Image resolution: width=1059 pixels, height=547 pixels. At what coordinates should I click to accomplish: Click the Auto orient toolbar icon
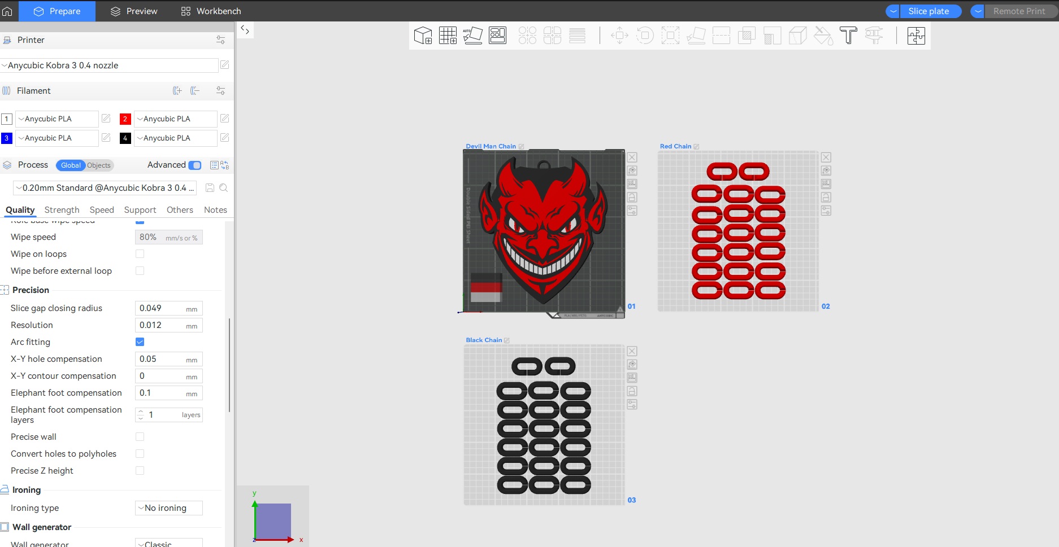pyautogui.click(x=472, y=36)
